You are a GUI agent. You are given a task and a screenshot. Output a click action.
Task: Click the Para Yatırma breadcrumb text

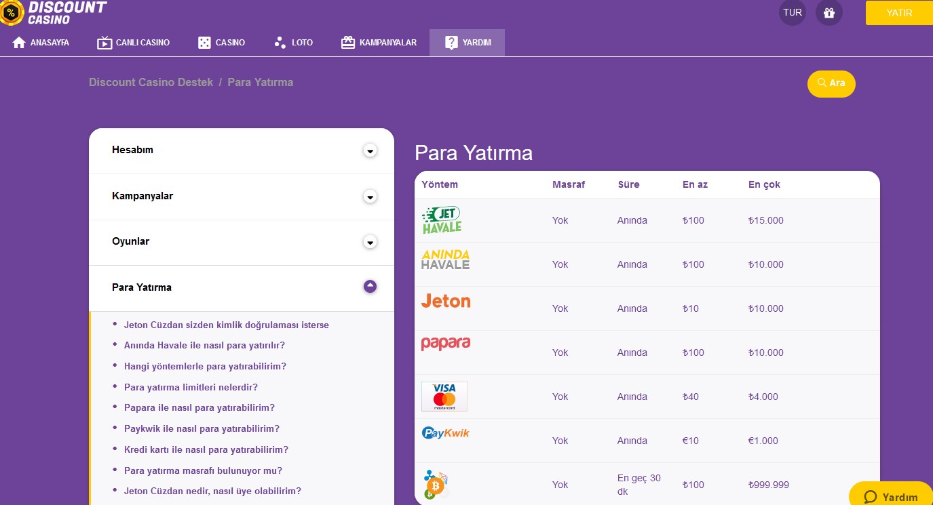tap(260, 82)
